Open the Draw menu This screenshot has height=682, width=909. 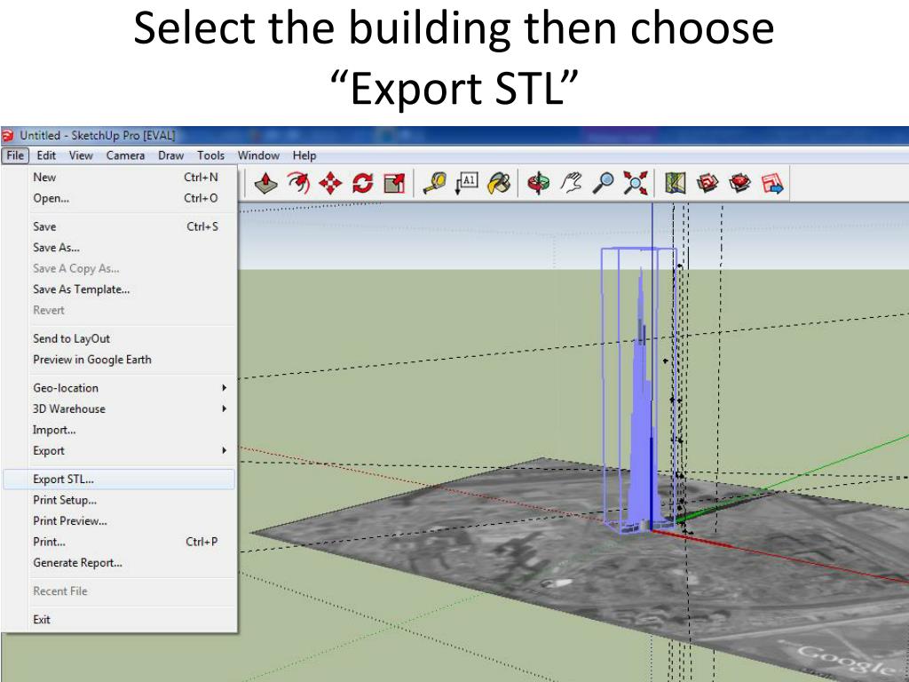[x=170, y=155]
